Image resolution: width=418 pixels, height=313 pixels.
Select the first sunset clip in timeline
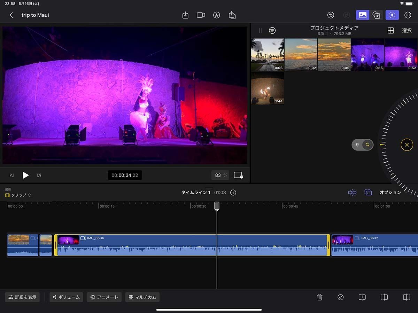point(23,245)
